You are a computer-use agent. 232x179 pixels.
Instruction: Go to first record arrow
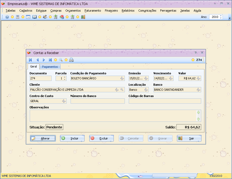click(x=31, y=60)
